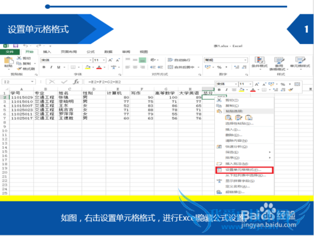Choose Copy (复制) in context menu
Viewport: 314px width, 236px height.
[244, 105]
